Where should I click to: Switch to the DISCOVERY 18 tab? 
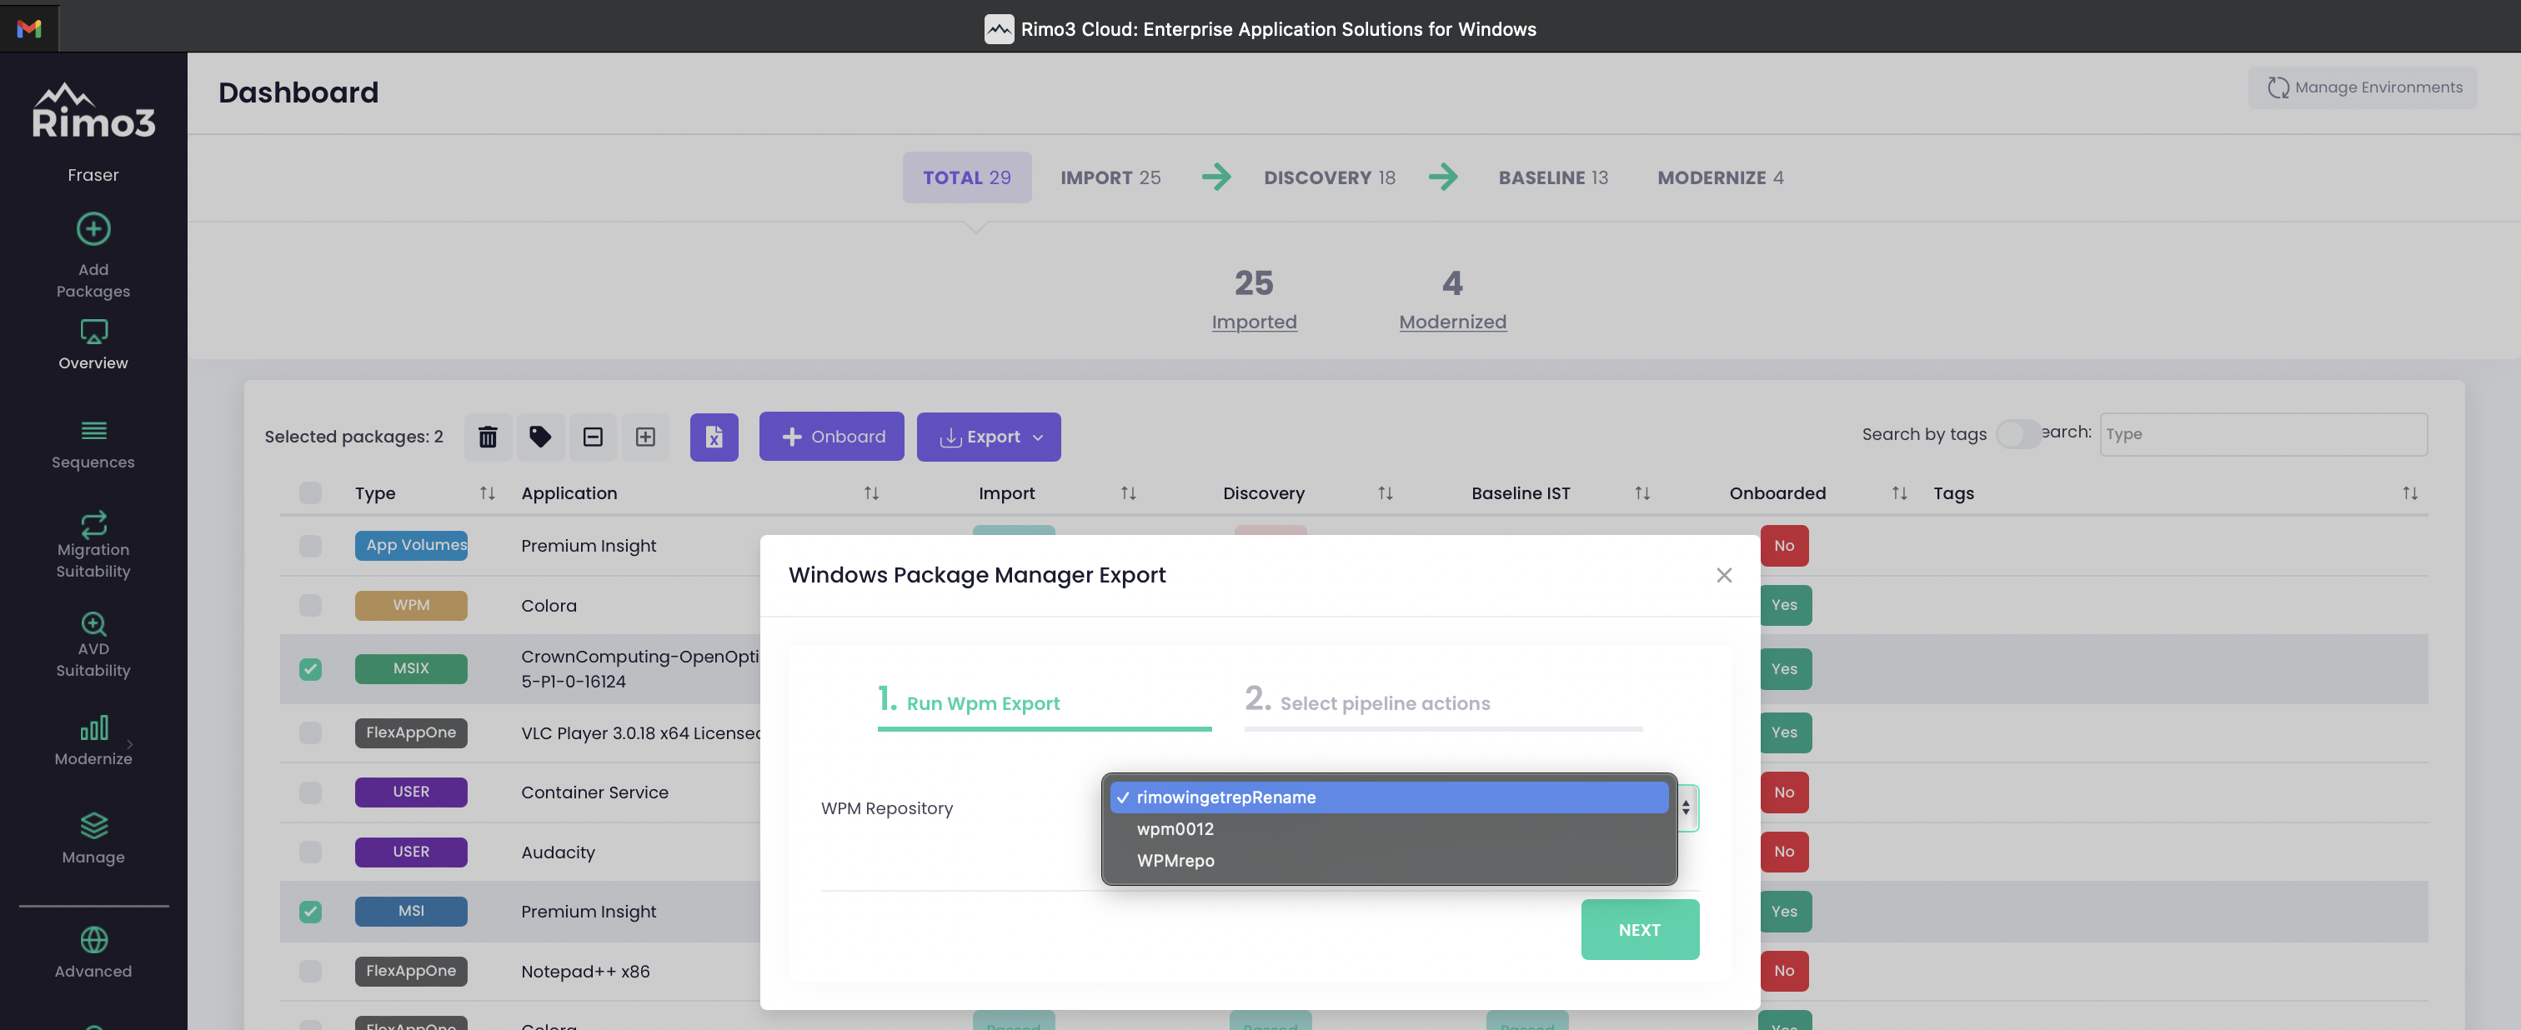1328,177
